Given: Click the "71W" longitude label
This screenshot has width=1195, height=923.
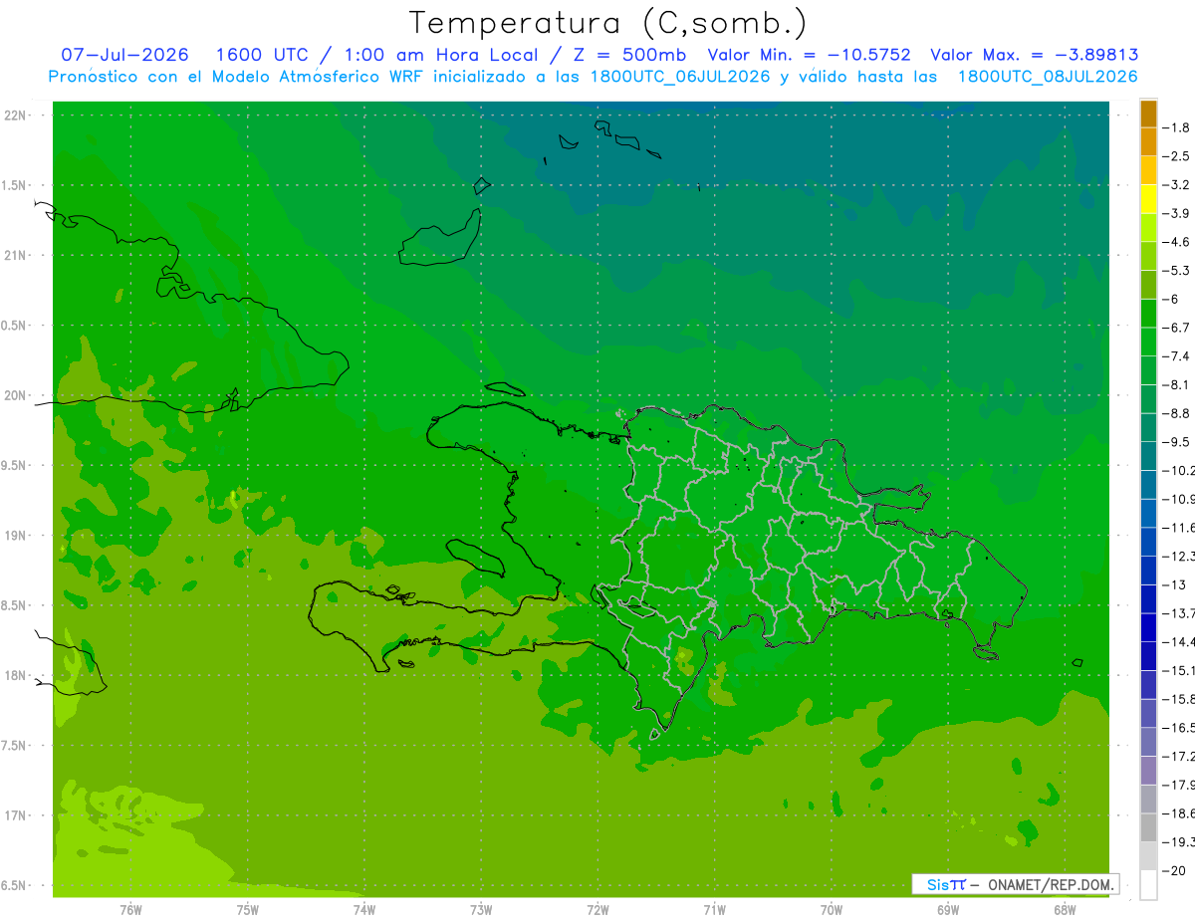Looking at the screenshot, I should 714,910.
